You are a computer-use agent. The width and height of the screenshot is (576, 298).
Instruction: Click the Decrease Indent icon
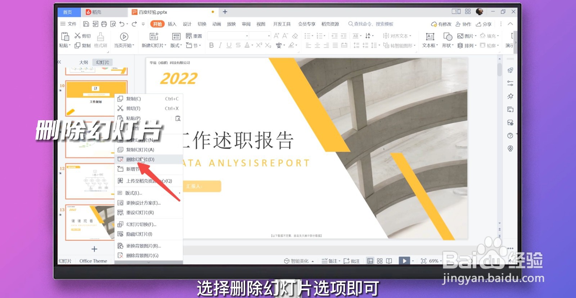334,36
